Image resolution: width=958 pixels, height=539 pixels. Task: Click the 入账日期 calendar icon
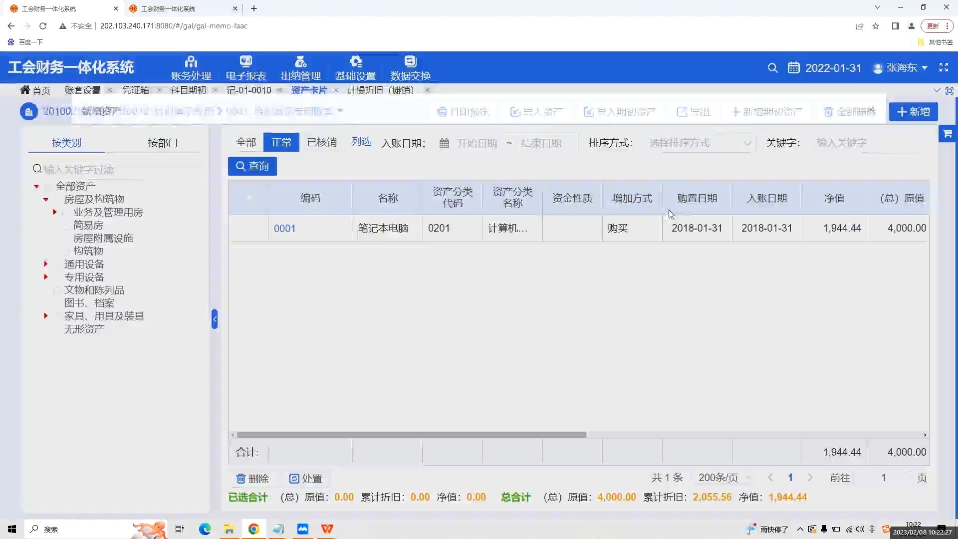(x=444, y=144)
